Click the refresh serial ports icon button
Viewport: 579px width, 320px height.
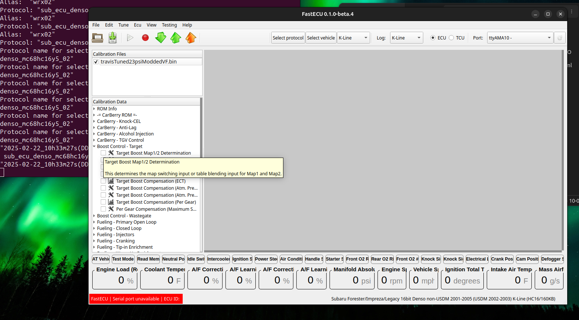pos(559,38)
